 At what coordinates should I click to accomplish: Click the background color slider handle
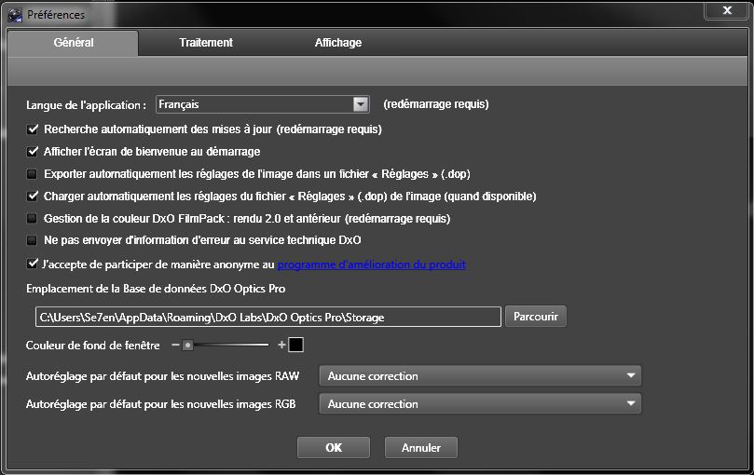point(187,345)
